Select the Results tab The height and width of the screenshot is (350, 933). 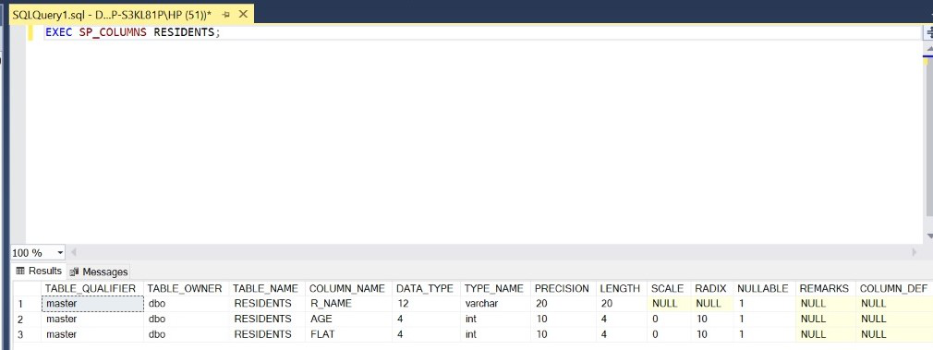tap(39, 271)
